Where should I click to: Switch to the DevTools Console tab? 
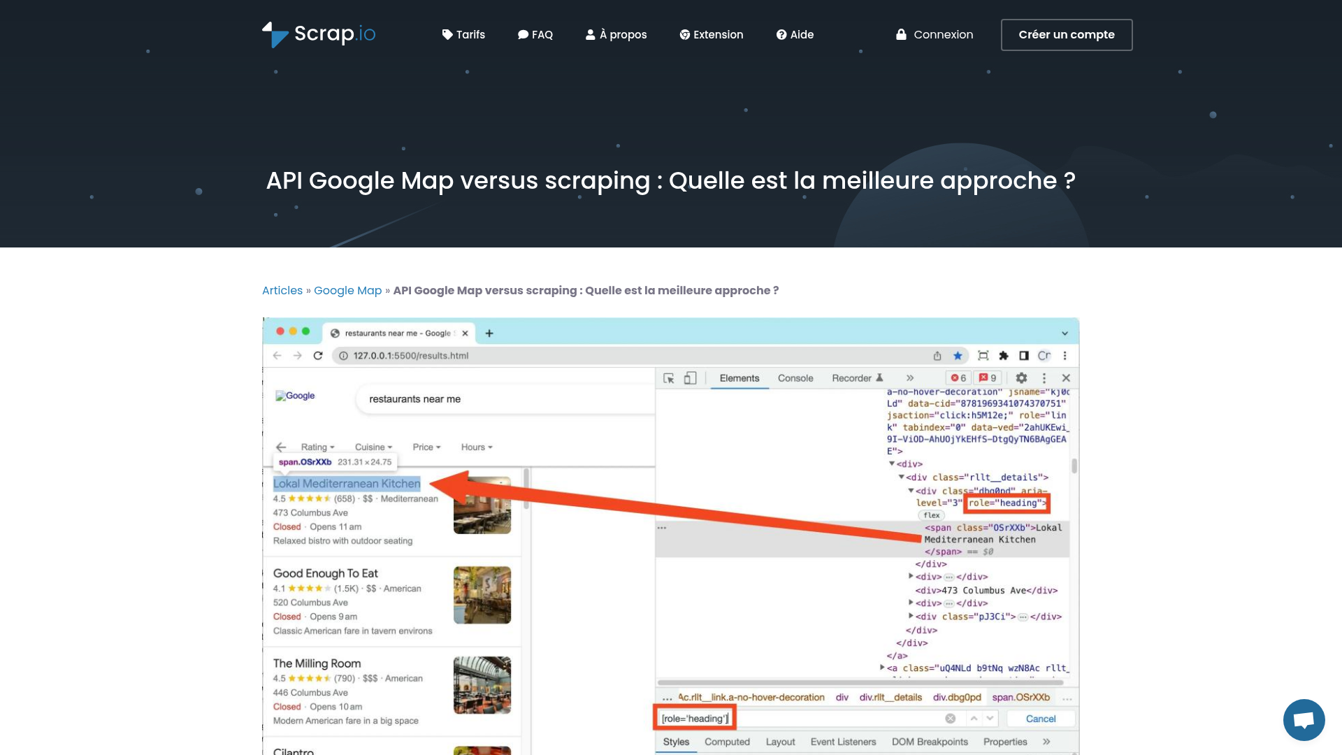point(795,378)
